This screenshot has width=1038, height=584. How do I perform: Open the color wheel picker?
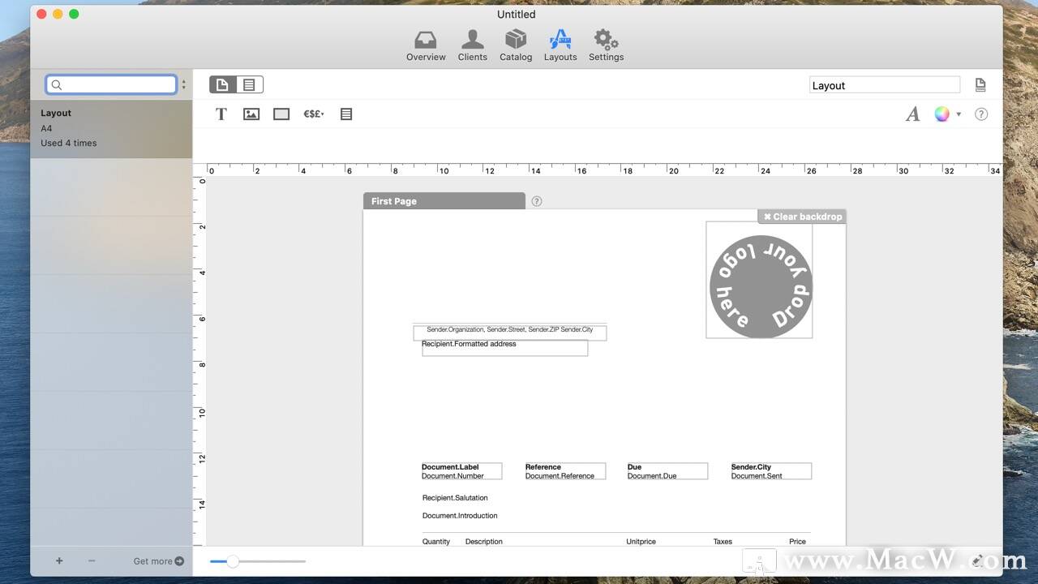(x=941, y=114)
